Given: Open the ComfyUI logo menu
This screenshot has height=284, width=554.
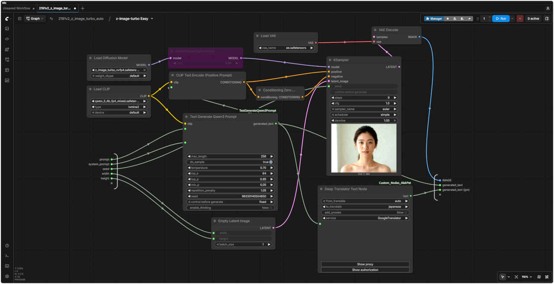Looking at the screenshot, I should [x=7, y=19].
